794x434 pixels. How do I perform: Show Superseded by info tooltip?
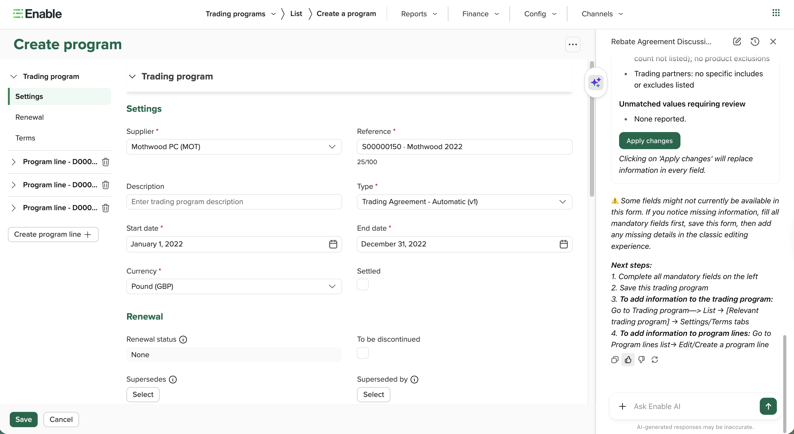point(415,380)
